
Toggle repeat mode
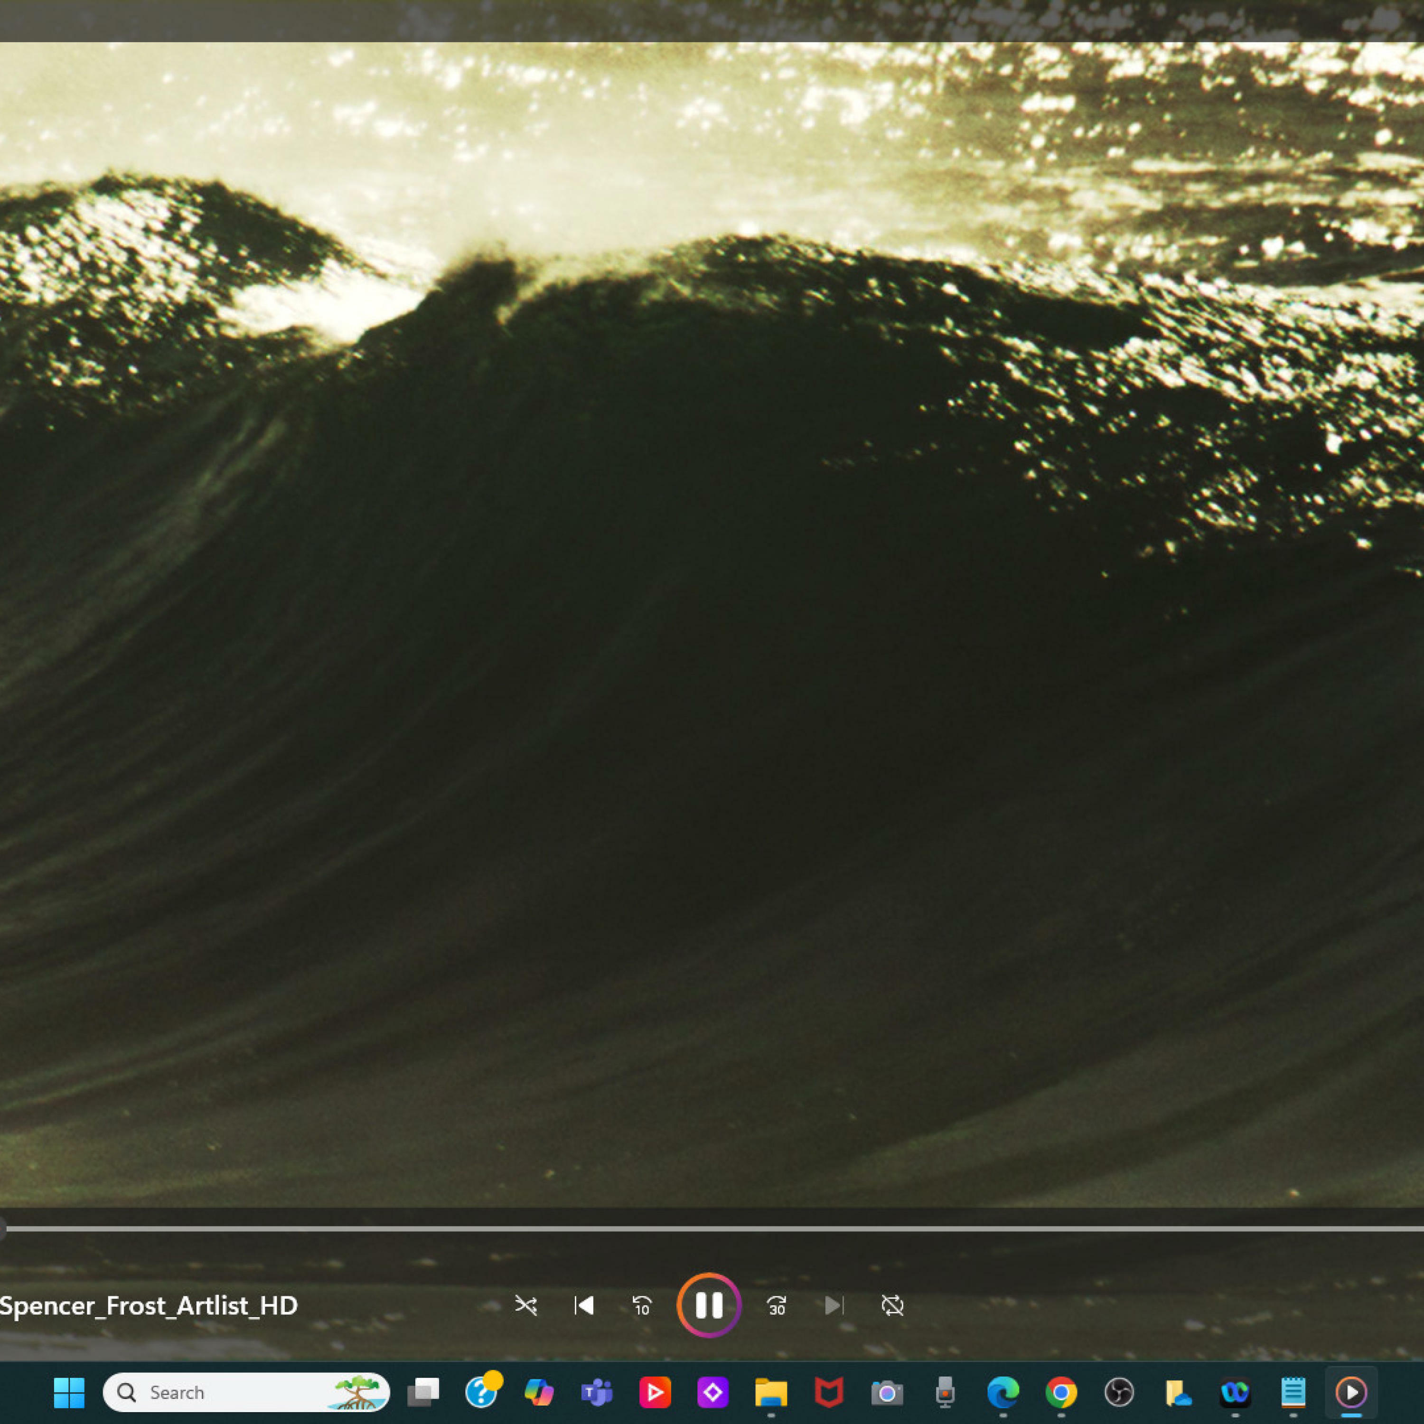click(892, 1305)
